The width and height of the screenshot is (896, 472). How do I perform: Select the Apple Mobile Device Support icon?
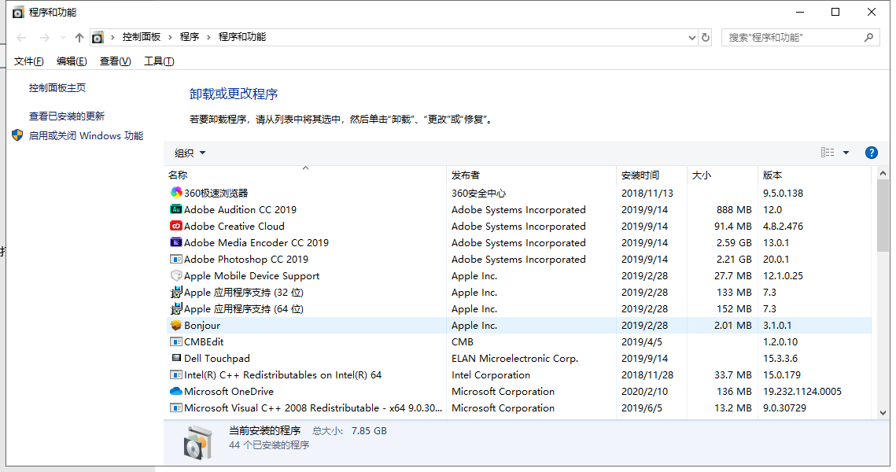point(176,275)
